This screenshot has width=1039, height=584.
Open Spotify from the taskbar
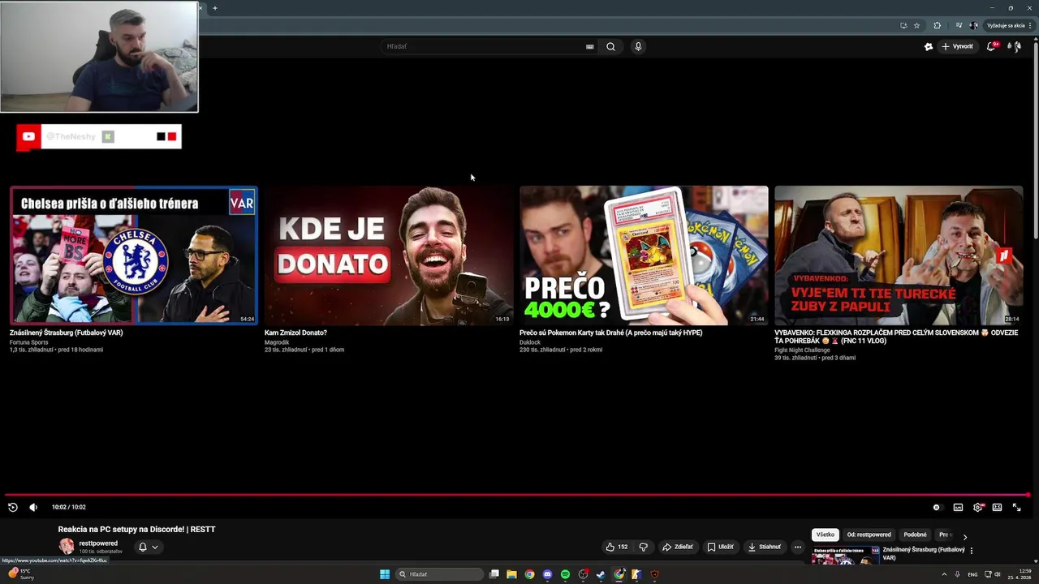coord(565,574)
